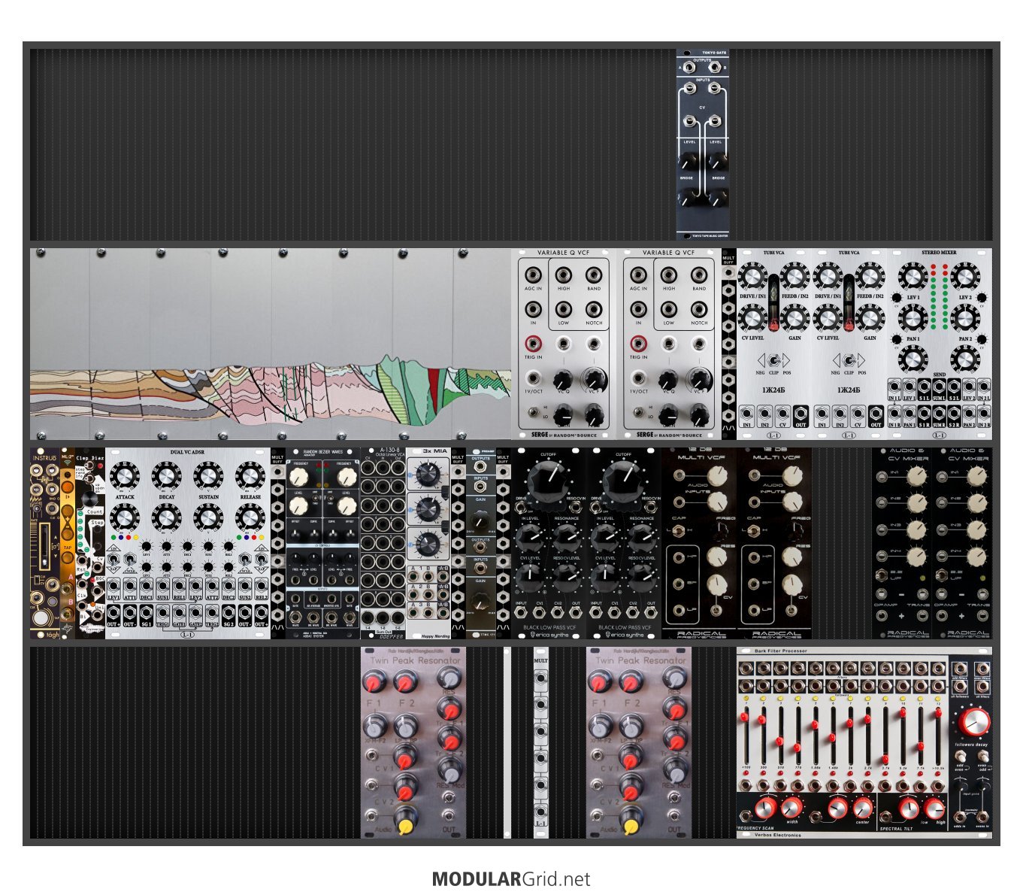This screenshot has height=895, width=1023.
Task: Flip NEG/CLIP/POS switch on left Tube VCA
Action: 773,360
